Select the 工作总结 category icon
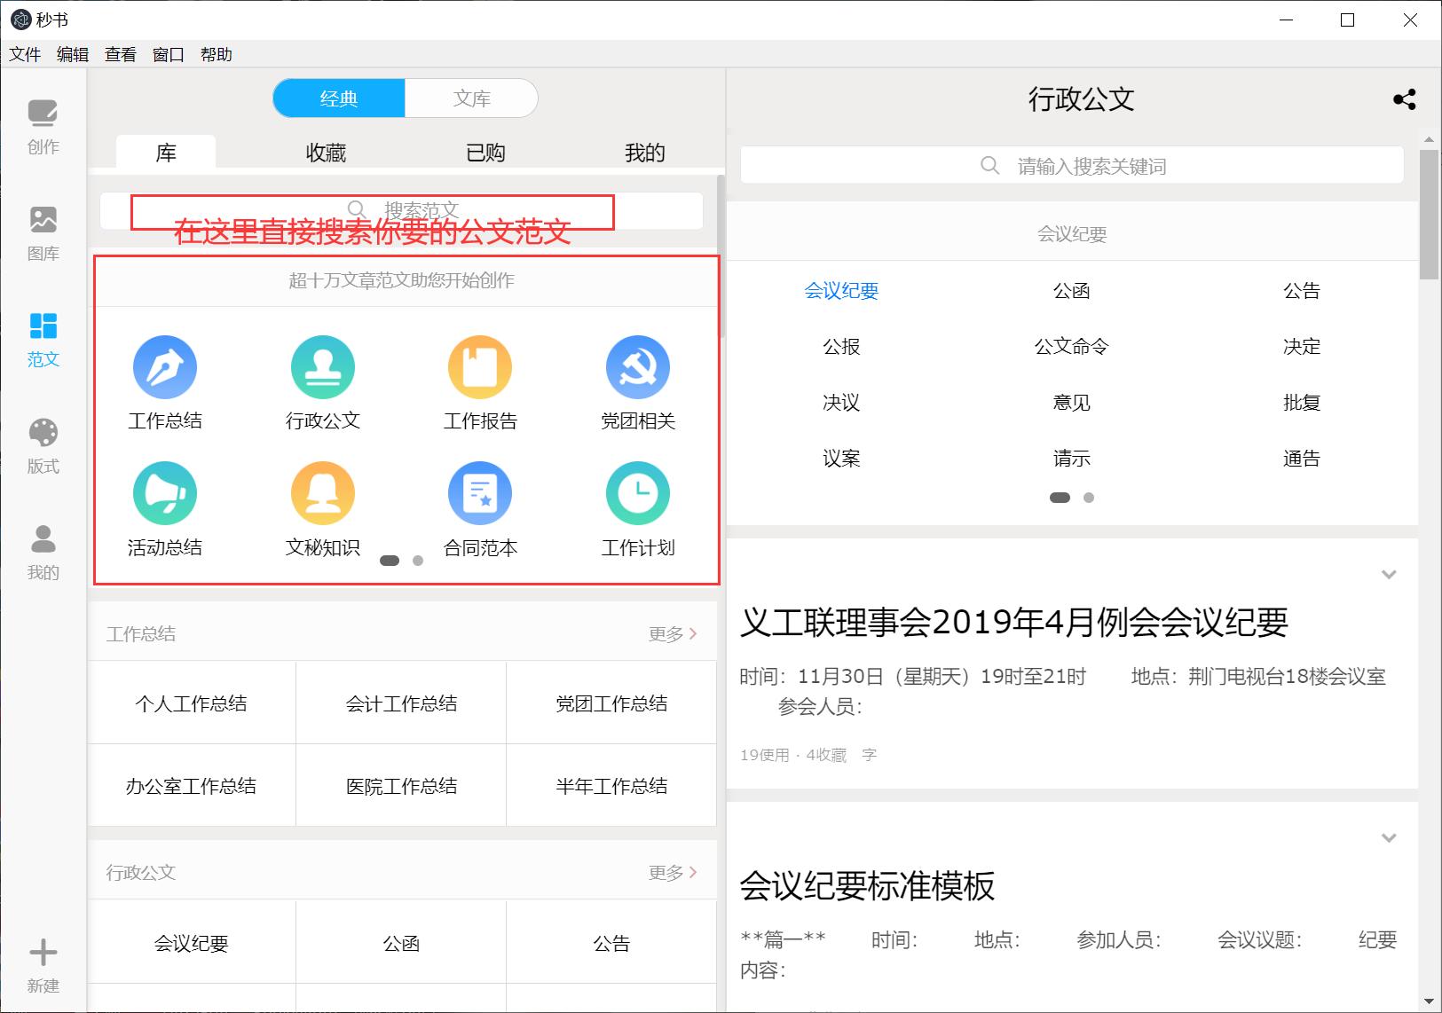 [164, 365]
